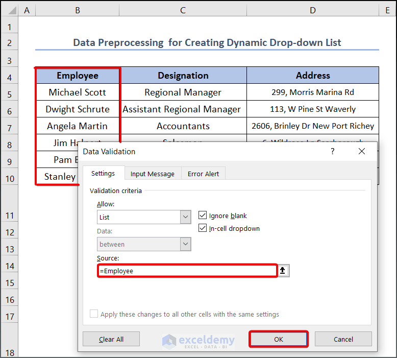The height and width of the screenshot is (358, 397).
Task: Select the Michael Scott cell
Action: pos(78,92)
